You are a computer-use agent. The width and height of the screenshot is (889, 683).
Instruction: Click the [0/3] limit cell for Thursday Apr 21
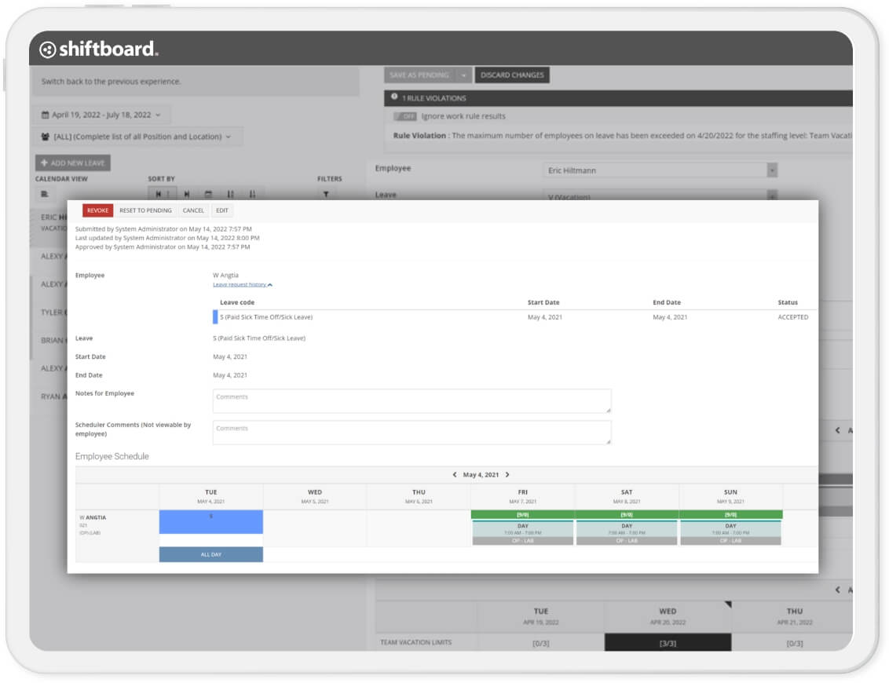[794, 643]
